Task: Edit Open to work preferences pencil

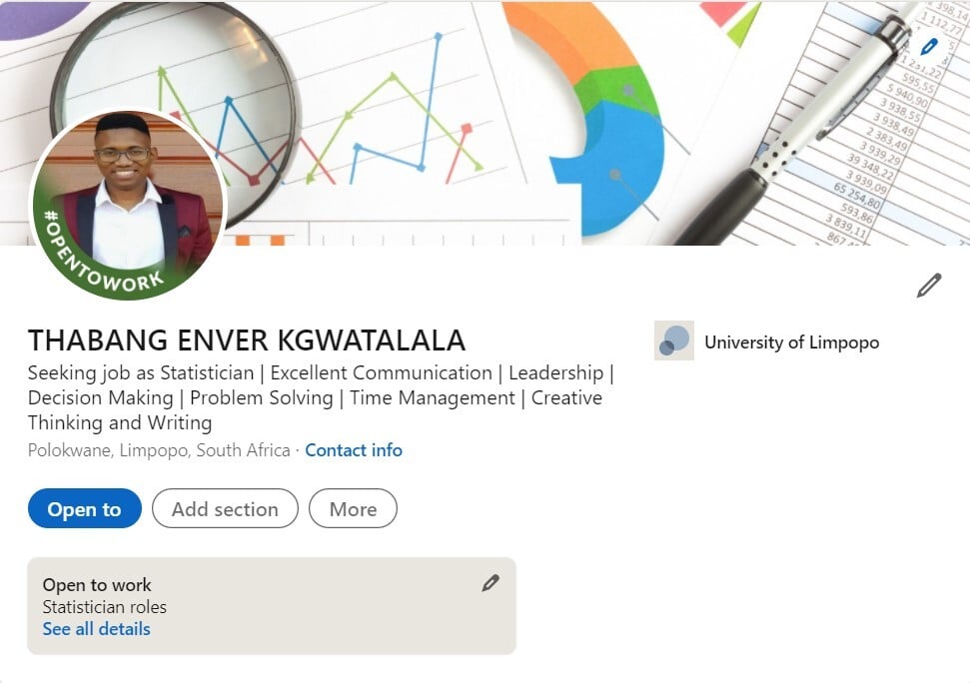Action: click(489, 583)
